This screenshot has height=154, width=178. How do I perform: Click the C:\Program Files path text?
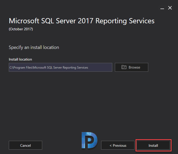49,68
